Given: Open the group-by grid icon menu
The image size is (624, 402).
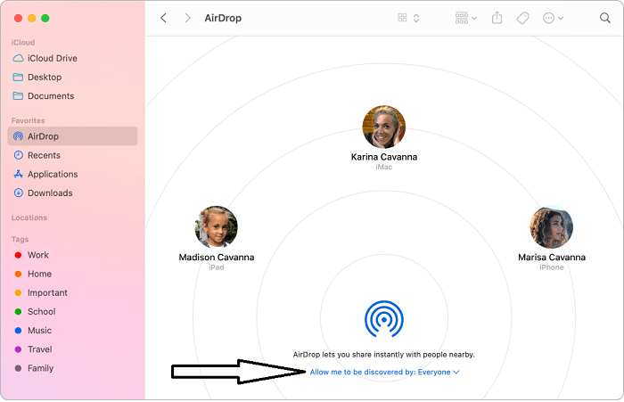Looking at the screenshot, I should [462, 18].
